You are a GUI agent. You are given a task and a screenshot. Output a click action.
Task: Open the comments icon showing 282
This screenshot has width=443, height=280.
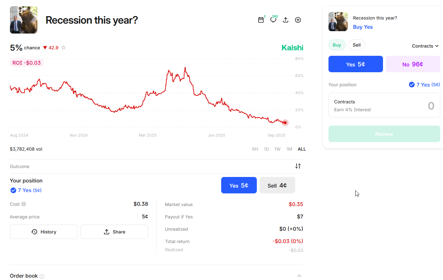(273, 20)
